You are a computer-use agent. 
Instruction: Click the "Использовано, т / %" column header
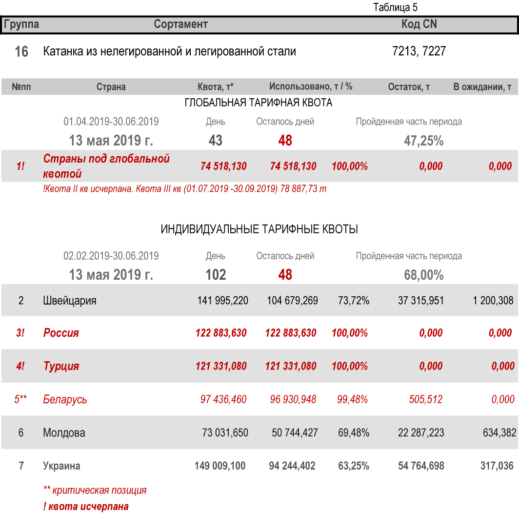(x=311, y=86)
